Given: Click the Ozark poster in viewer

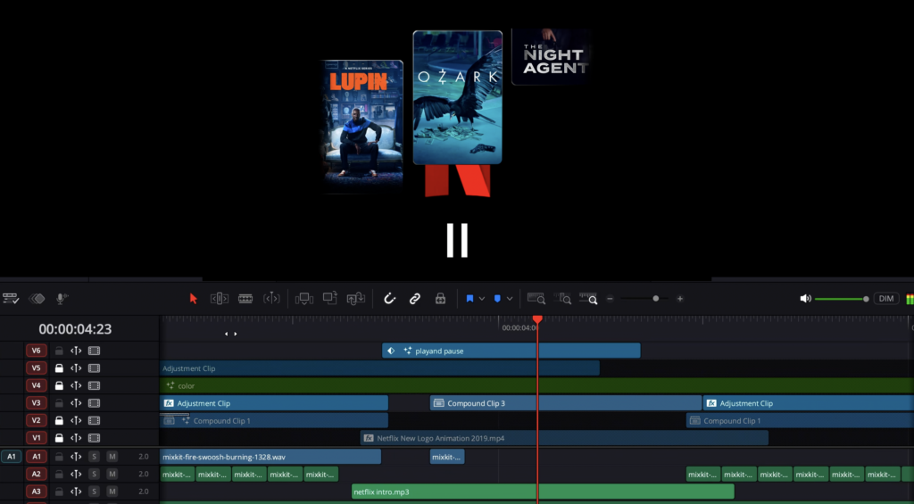Looking at the screenshot, I should (x=458, y=97).
